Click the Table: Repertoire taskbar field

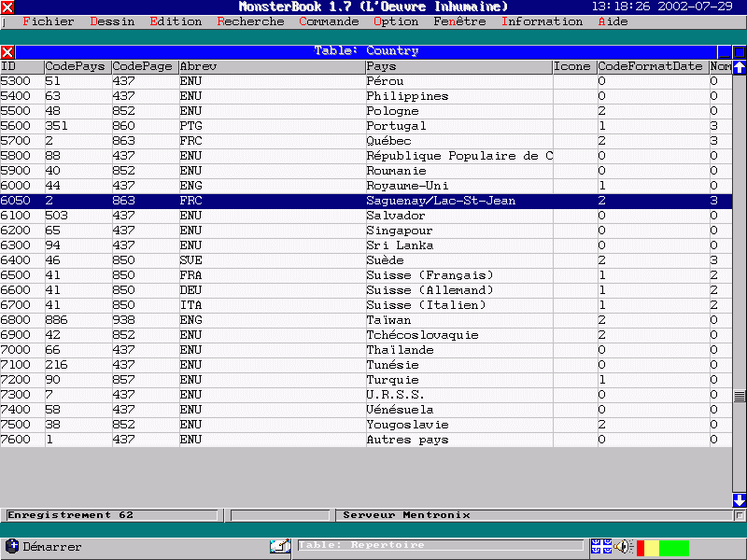click(x=439, y=545)
